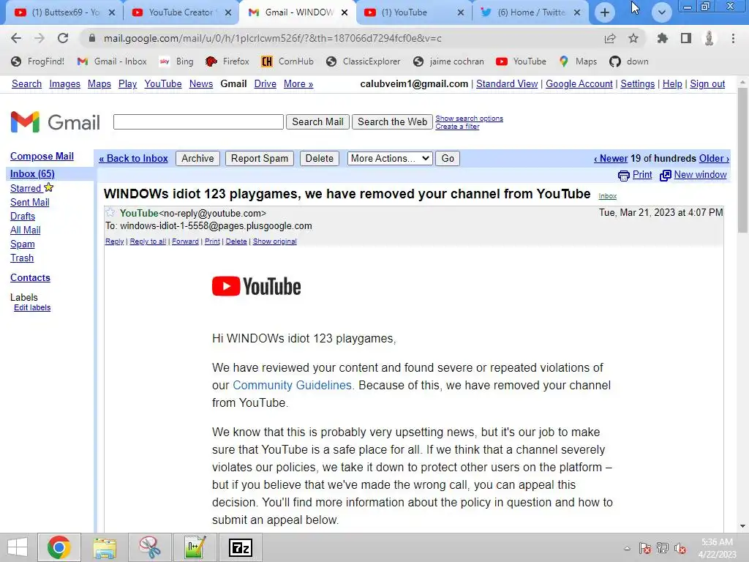Open the tab search dropdown arrow

(661, 12)
